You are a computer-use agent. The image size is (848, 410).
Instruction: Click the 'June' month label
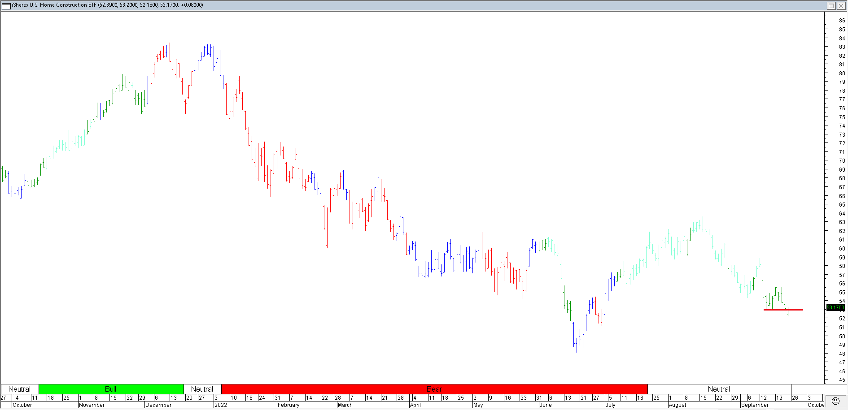pyautogui.click(x=546, y=405)
